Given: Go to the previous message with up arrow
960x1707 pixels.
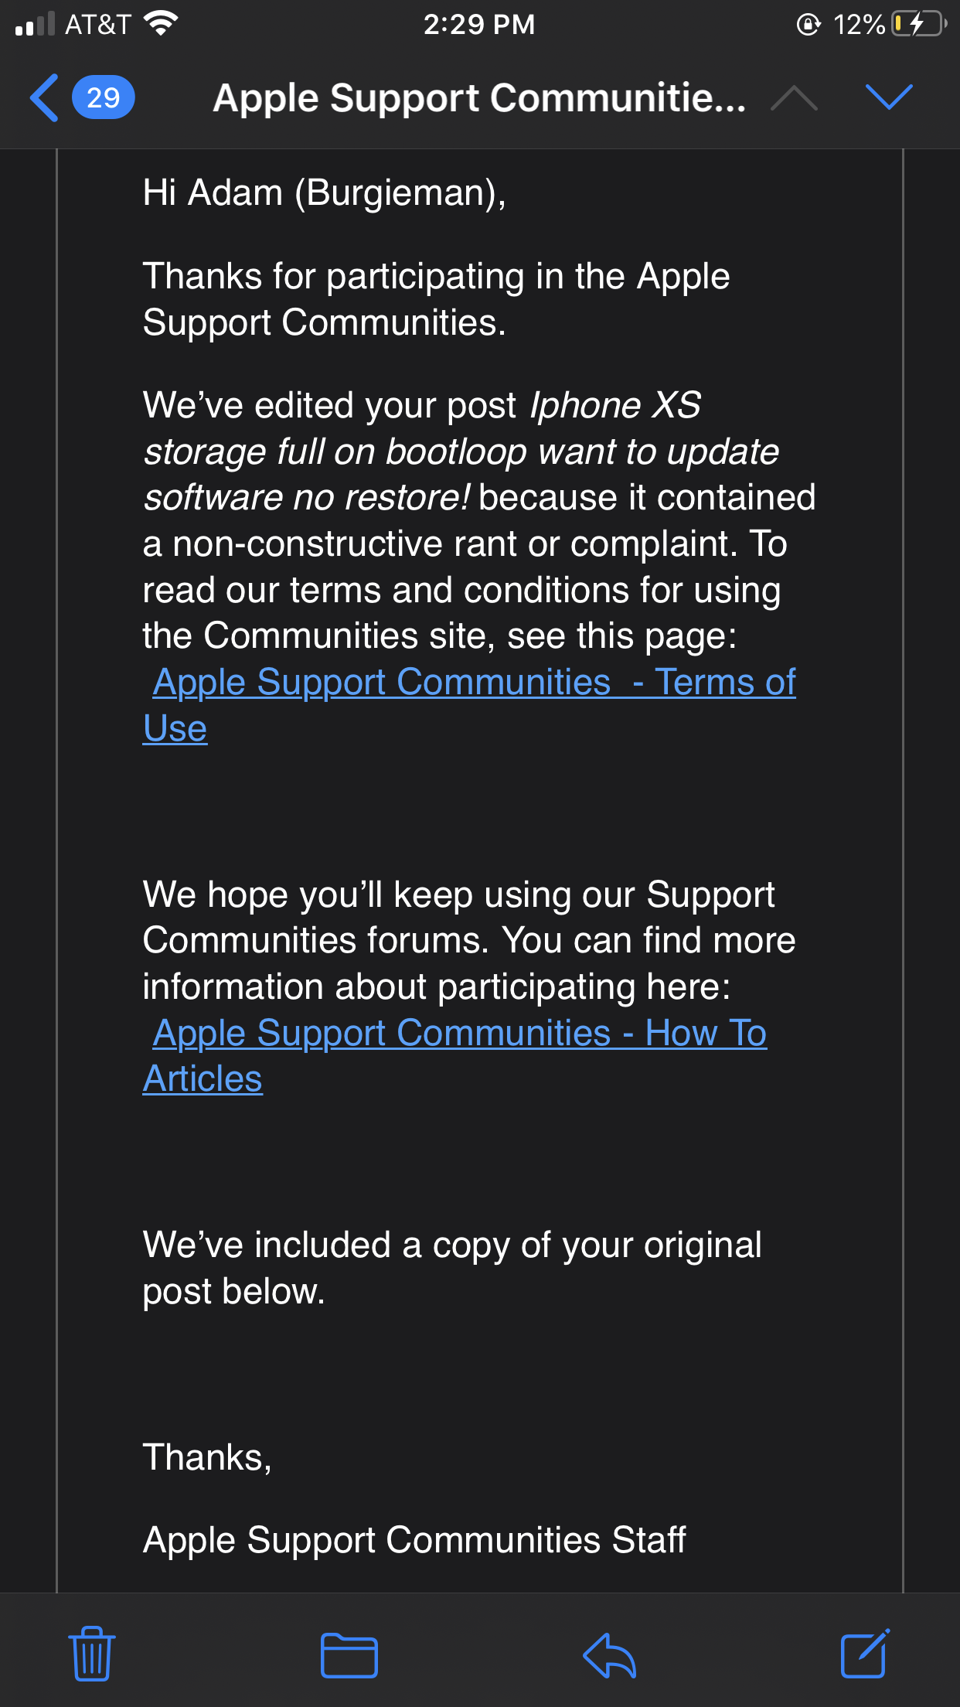Looking at the screenshot, I should 794,98.
